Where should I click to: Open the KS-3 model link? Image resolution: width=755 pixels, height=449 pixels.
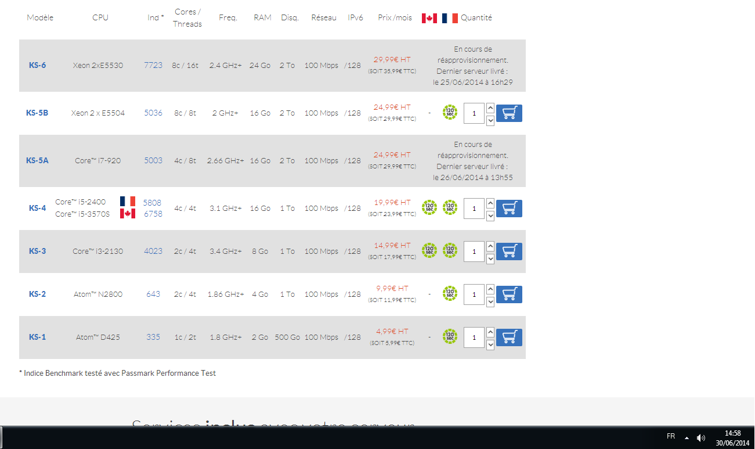pos(37,251)
